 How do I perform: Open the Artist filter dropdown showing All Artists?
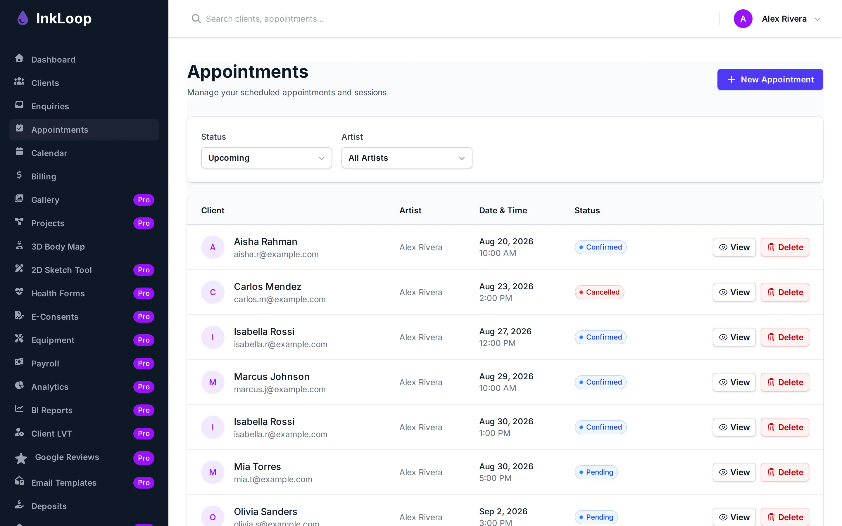click(406, 158)
